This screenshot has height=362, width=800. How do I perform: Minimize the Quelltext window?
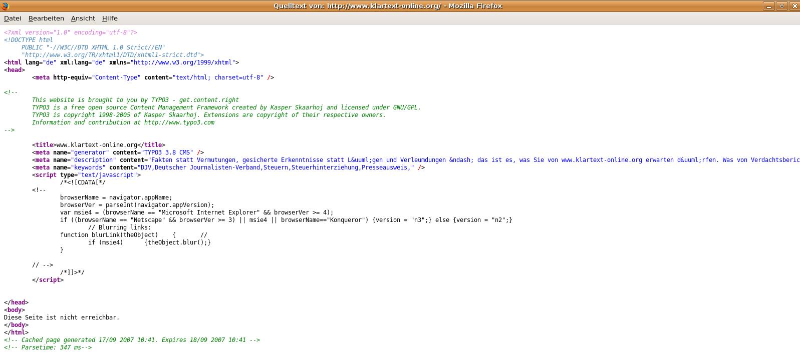click(768, 6)
